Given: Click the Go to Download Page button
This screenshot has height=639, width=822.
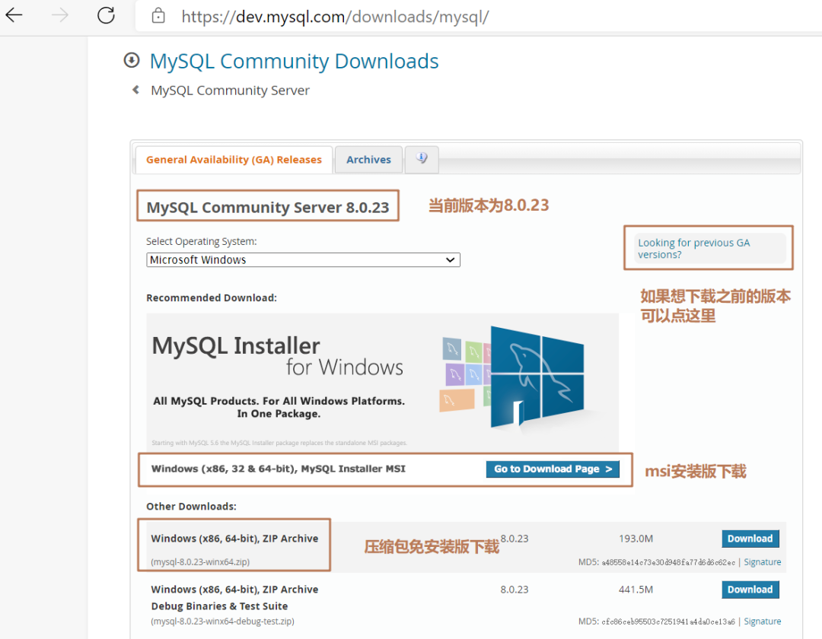Looking at the screenshot, I should pyautogui.click(x=553, y=469).
